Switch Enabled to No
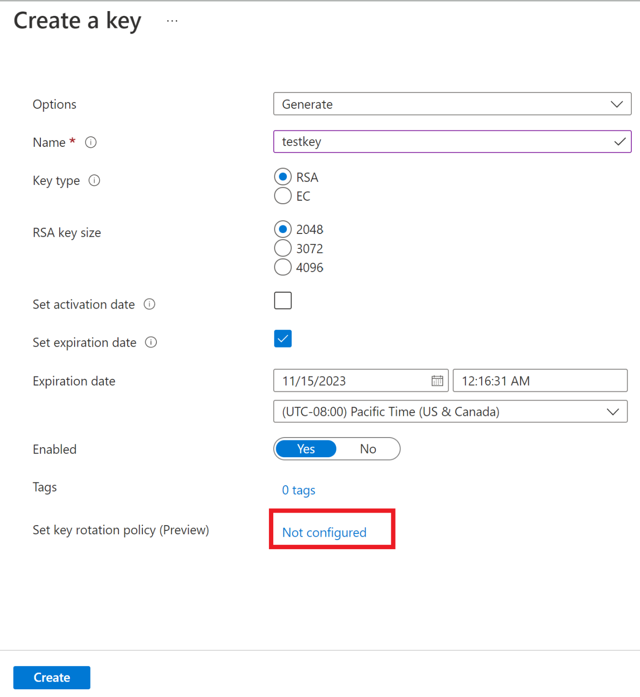The width and height of the screenshot is (640, 697). [x=368, y=449]
